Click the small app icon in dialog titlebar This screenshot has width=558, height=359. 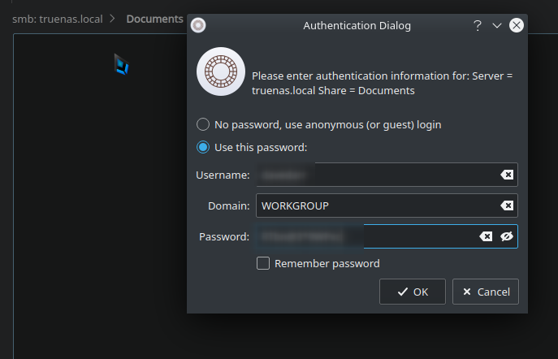tap(198, 25)
